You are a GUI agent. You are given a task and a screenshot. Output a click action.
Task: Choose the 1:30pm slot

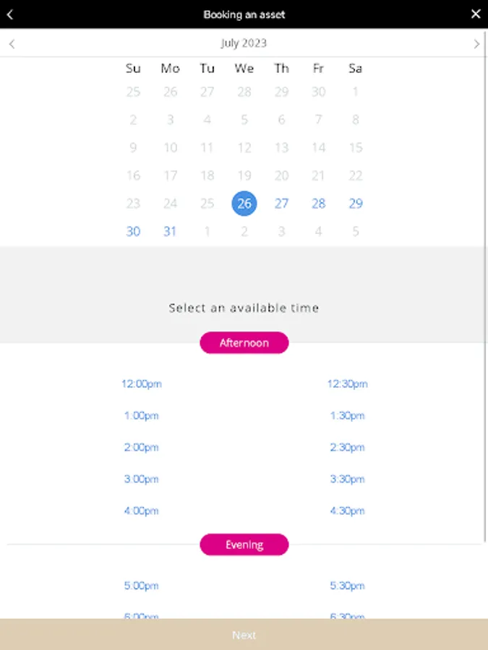[347, 416]
